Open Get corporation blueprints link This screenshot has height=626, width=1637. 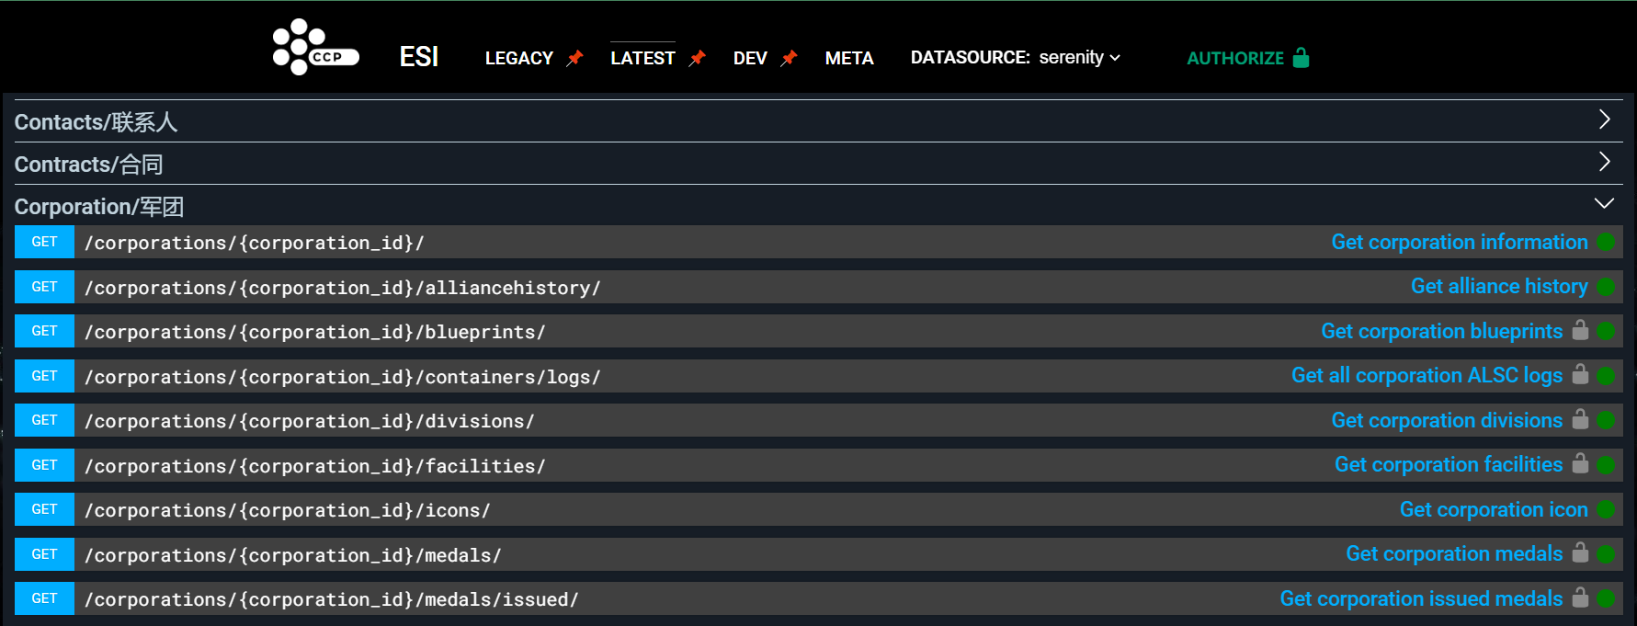coord(1441,331)
